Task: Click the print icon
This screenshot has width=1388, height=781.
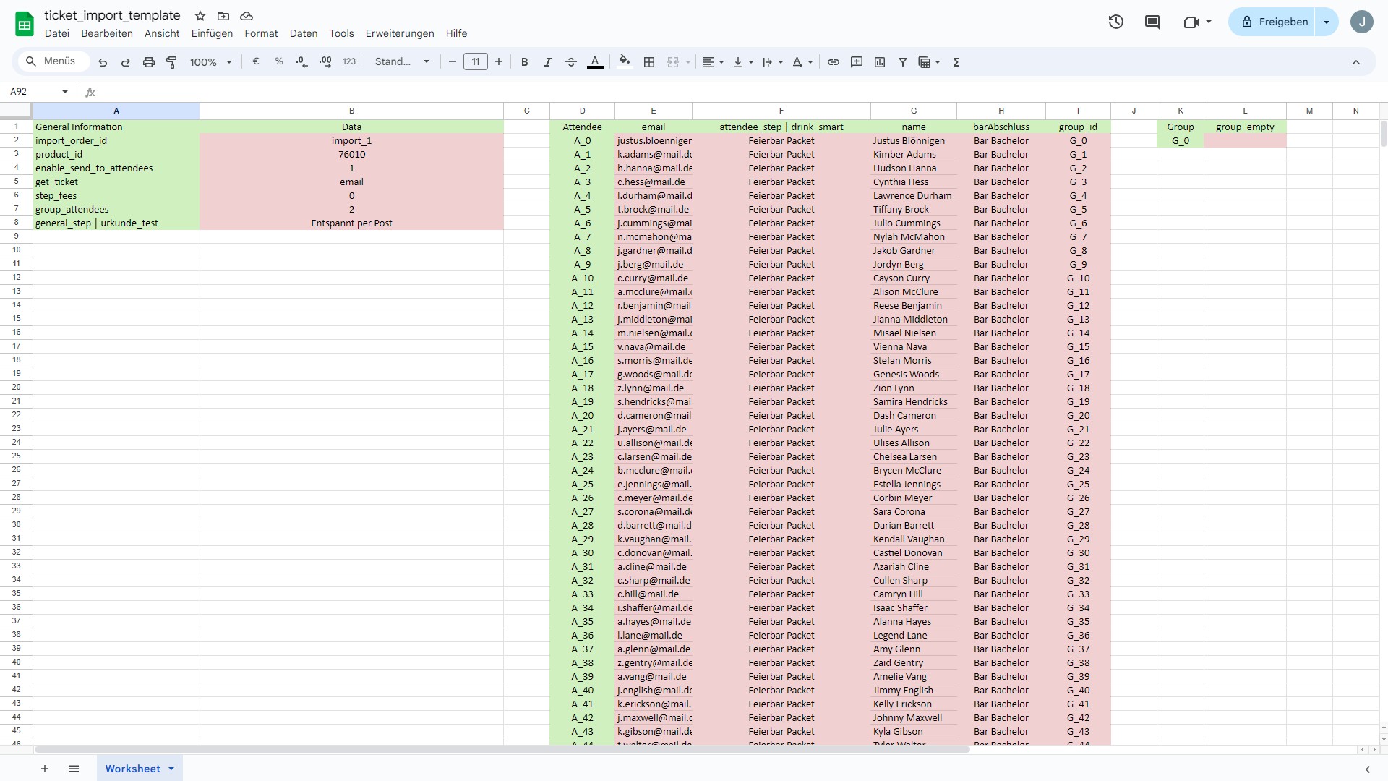Action: 149,63
